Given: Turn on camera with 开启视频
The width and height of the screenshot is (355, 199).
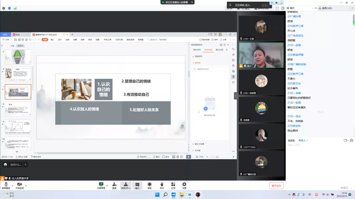Looking at the screenshot, I should tap(19, 185).
